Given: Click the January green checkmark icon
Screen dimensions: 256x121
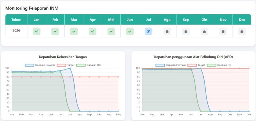Looking at the screenshot, I should coord(37,32).
